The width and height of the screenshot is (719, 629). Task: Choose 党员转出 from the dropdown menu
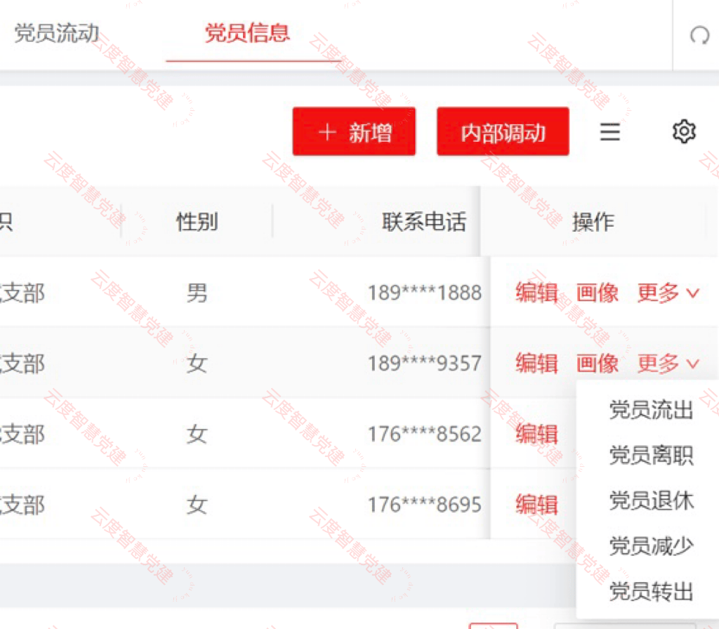click(x=651, y=591)
